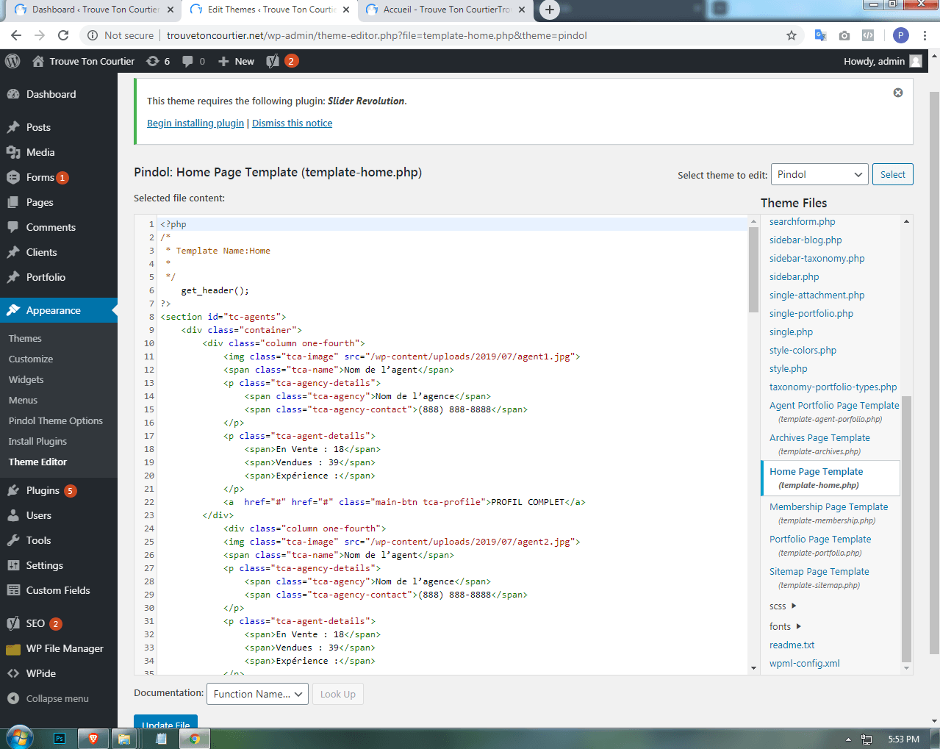This screenshot has height=749, width=940.
Task: Open the comments bubble icon in the admin bar
Action: (188, 62)
